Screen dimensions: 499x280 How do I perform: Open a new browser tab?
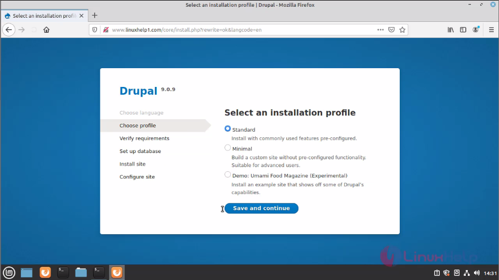[x=95, y=15]
